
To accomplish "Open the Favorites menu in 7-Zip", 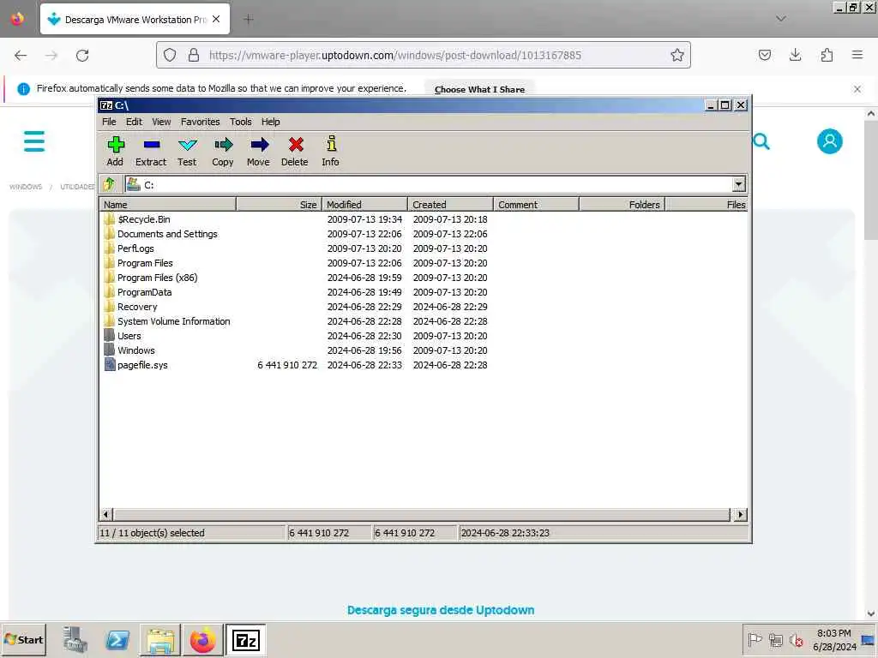I will [x=200, y=122].
